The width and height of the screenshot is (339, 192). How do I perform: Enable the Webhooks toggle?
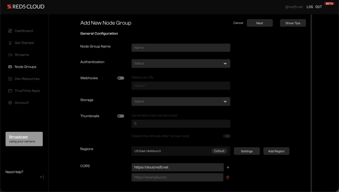[121, 78]
